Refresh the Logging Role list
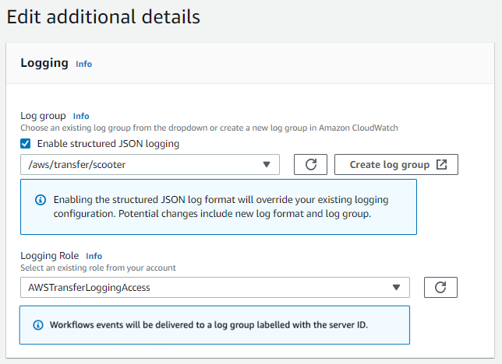The width and height of the screenshot is (502, 364). click(440, 287)
